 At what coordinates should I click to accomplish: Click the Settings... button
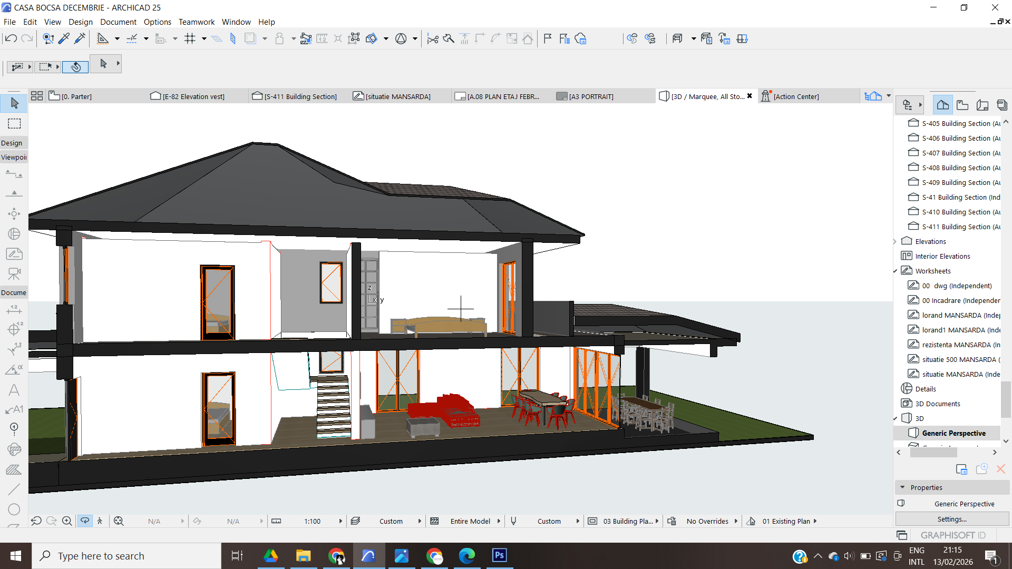(952, 519)
